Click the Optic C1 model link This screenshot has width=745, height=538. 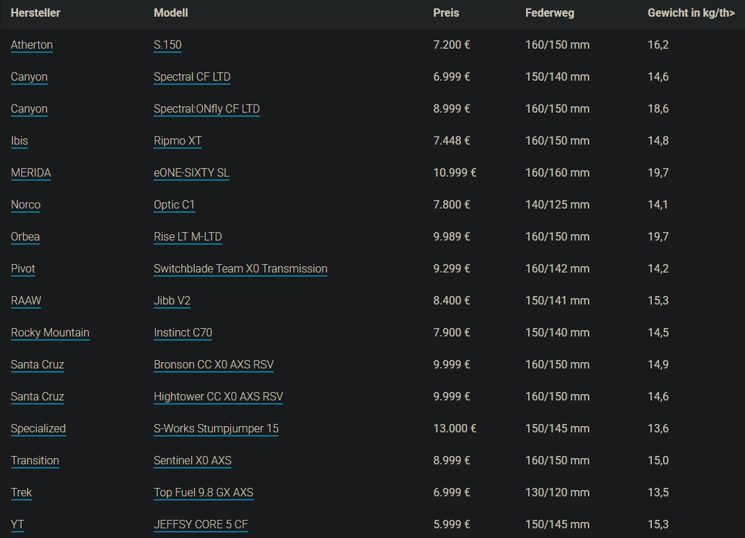coord(174,205)
